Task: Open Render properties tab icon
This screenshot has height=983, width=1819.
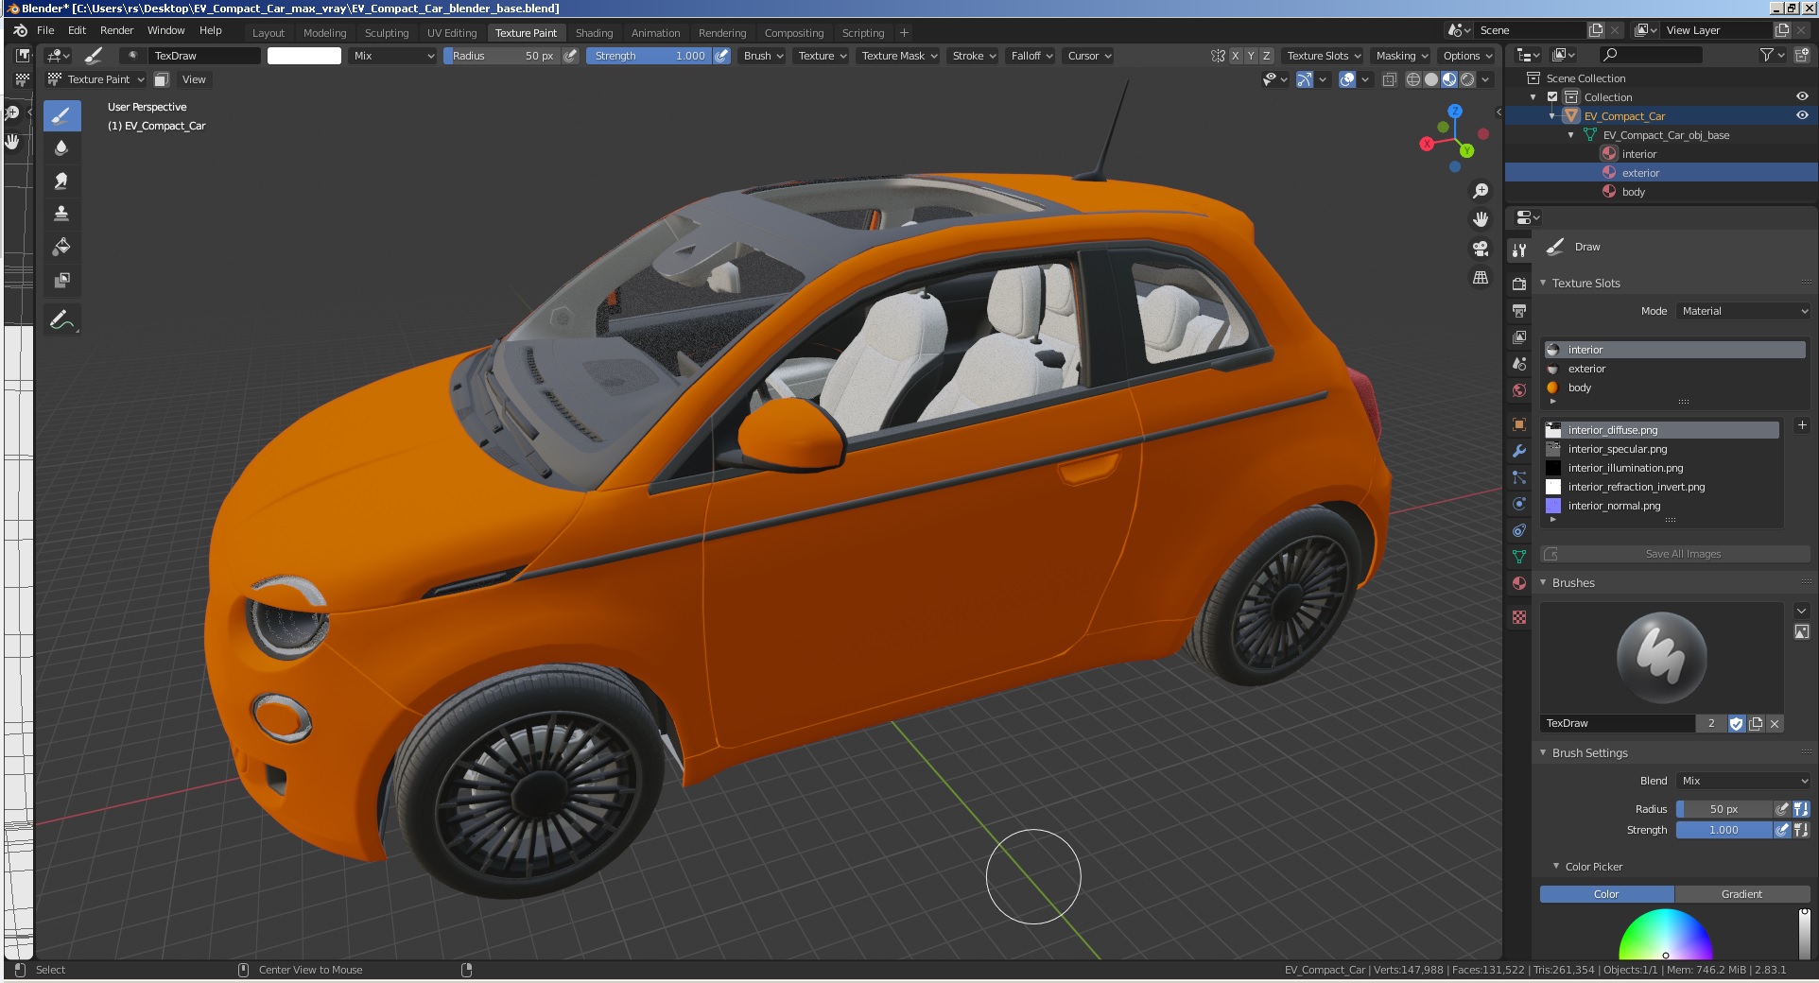Action: pyautogui.click(x=1519, y=284)
